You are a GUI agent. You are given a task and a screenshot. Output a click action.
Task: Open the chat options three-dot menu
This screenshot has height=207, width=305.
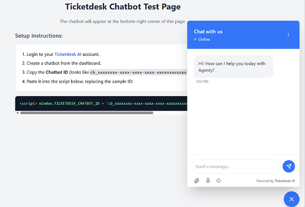point(288,35)
